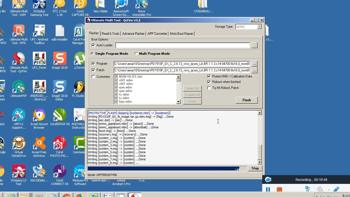Stop the flashing process
This screenshot has width=350, height=197.
point(255,168)
